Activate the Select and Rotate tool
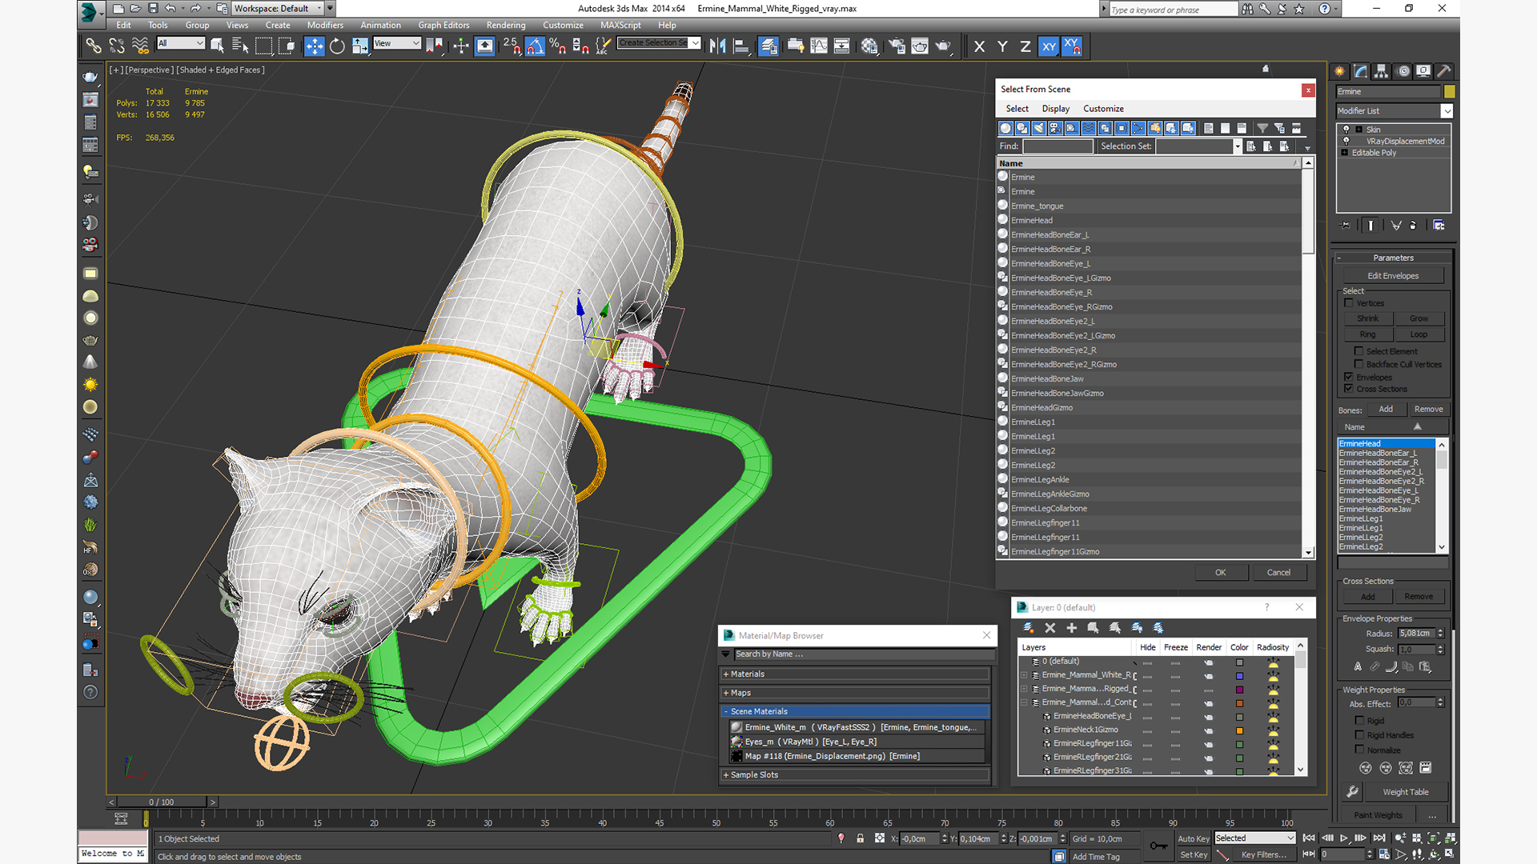This screenshot has height=864, width=1537. [x=337, y=46]
